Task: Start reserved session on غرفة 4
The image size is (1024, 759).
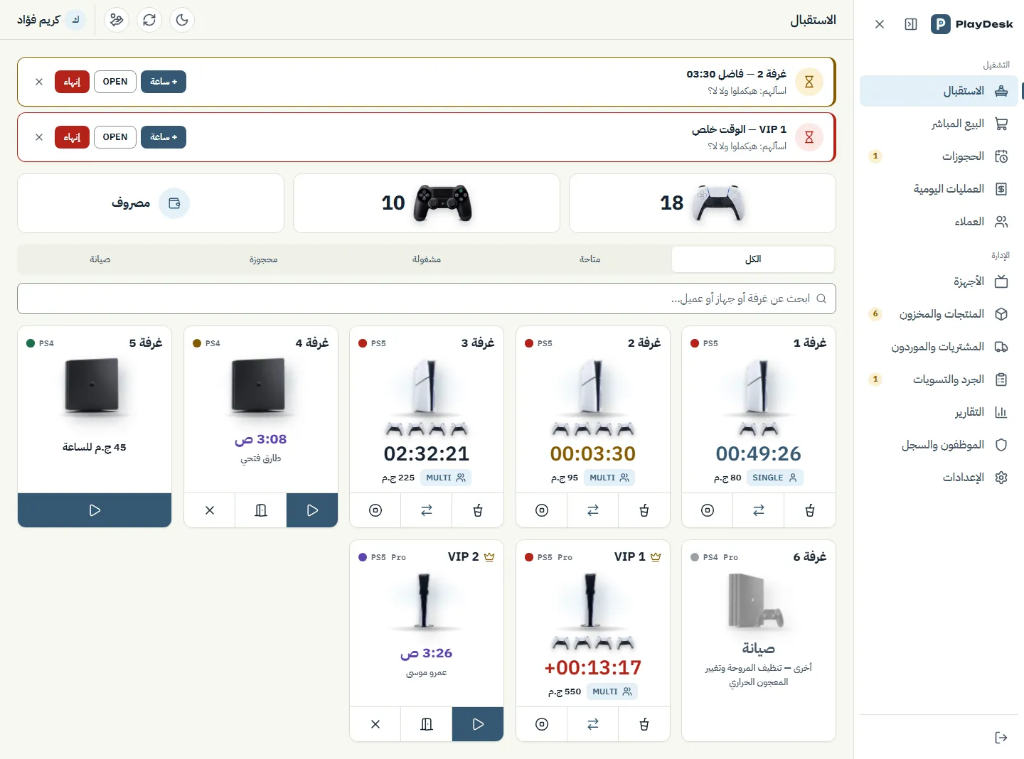Action: pyautogui.click(x=312, y=510)
